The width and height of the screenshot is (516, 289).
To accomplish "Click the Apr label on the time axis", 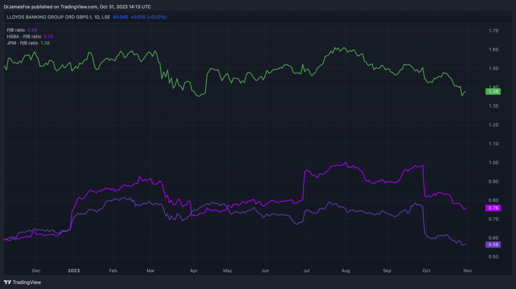I will point(193,271).
